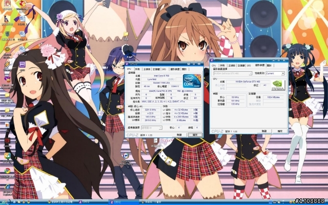
Task: Click 驗證 button in NVIDIA CPU-Z window
Action: (x=264, y=131)
